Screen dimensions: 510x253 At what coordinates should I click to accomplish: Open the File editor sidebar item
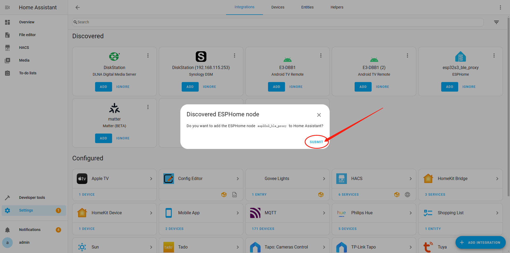pyautogui.click(x=27, y=35)
